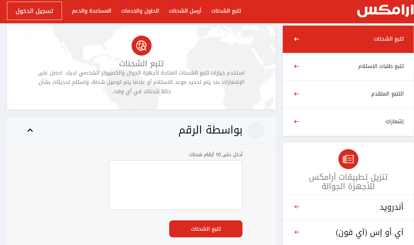
Task: Click the newspaper icon above mobile apps
Action: tap(348, 159)
